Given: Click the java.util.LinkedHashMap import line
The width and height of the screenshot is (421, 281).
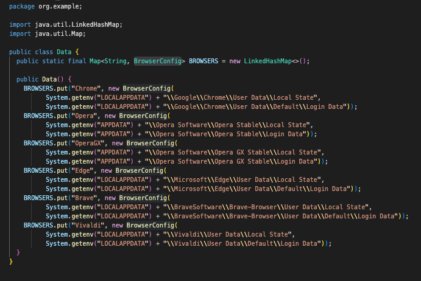Looking at the screenshot, I should tap(66, 24).
